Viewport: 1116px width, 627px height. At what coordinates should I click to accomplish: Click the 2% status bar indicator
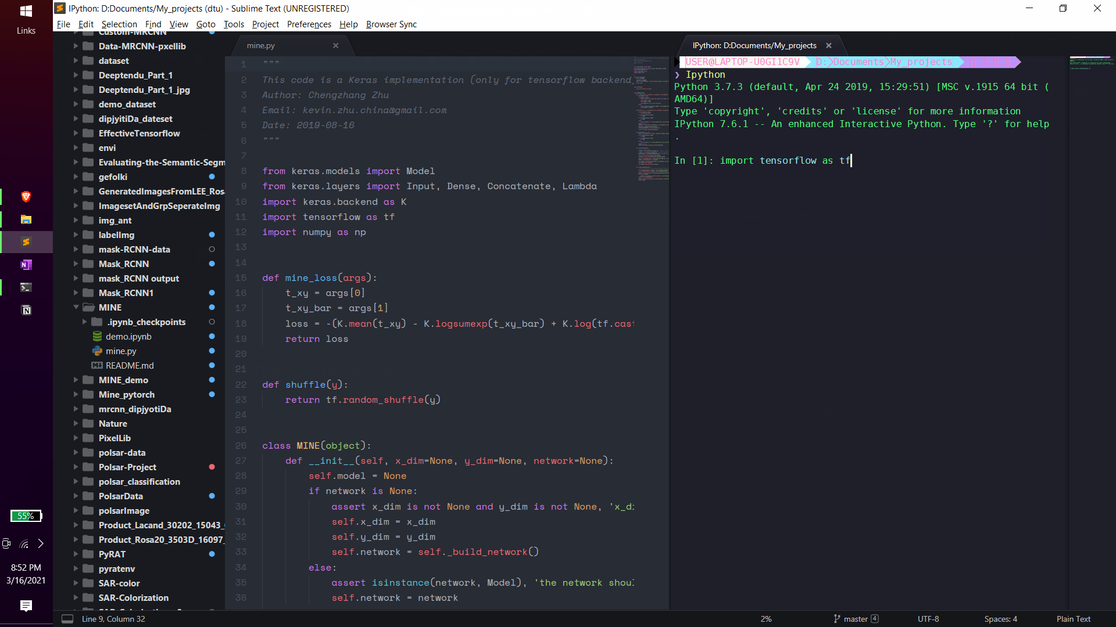point(766,619)
